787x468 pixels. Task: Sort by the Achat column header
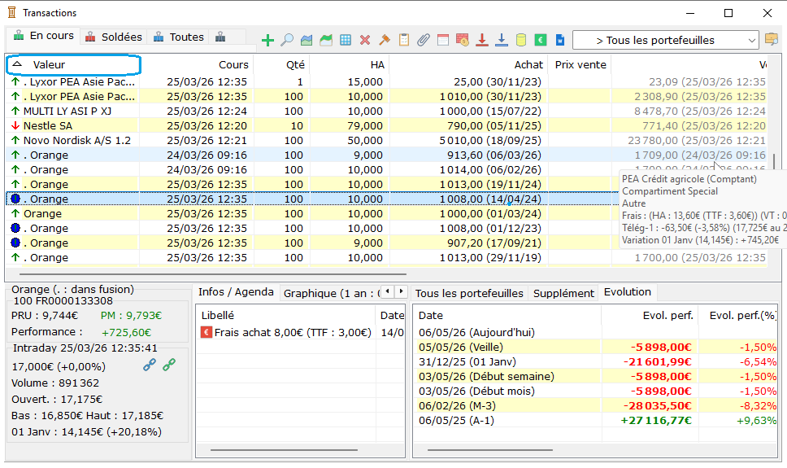pyautogui.click(x=469, y=64)
